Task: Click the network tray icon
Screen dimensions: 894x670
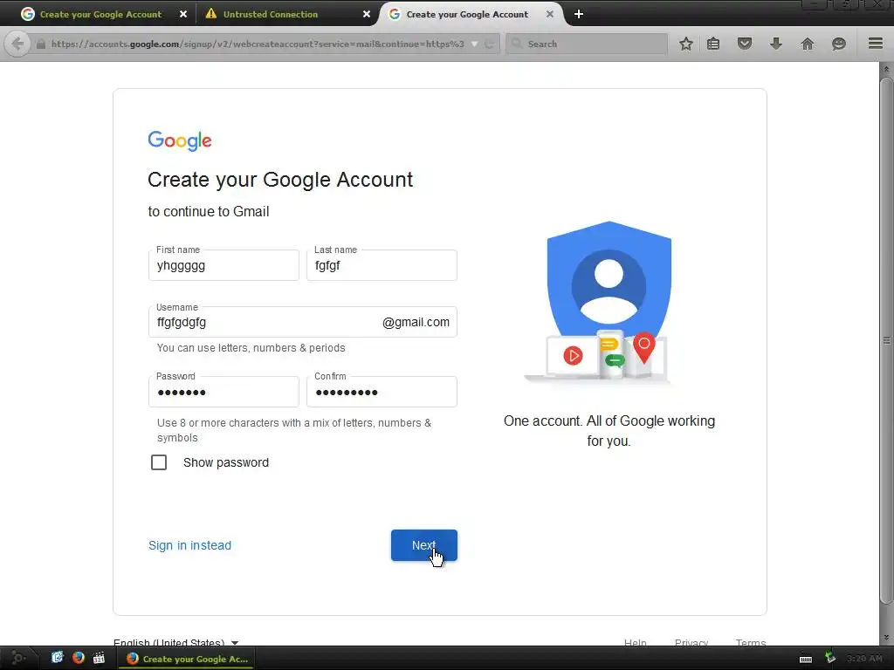Action: 830,658
